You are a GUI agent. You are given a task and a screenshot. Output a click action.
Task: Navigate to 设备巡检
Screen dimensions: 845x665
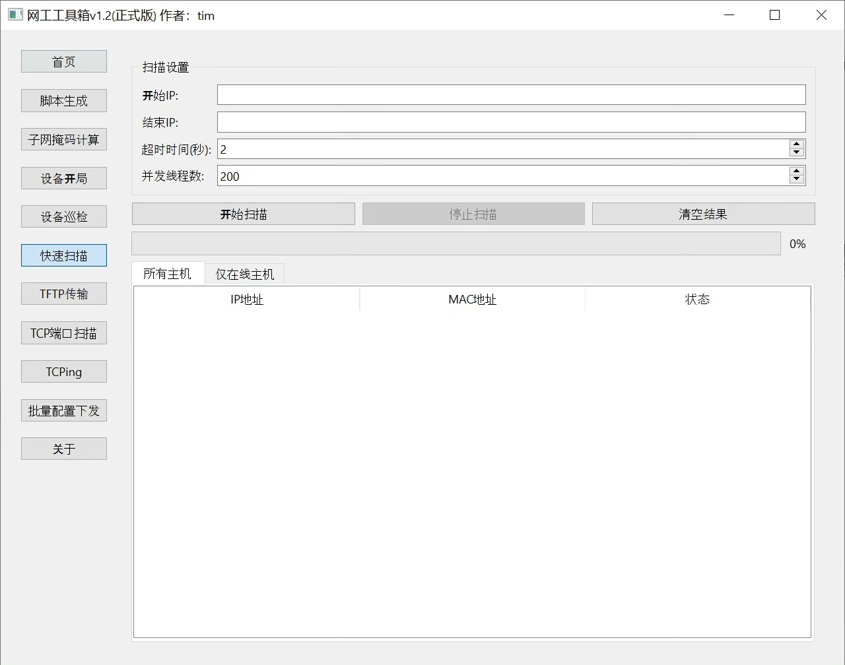pyautogui.click(x=64, y=217)
